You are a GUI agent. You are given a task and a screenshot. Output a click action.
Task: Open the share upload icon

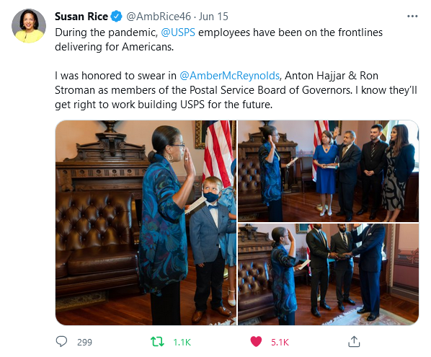pyautogui.click(x=354, y=342)
